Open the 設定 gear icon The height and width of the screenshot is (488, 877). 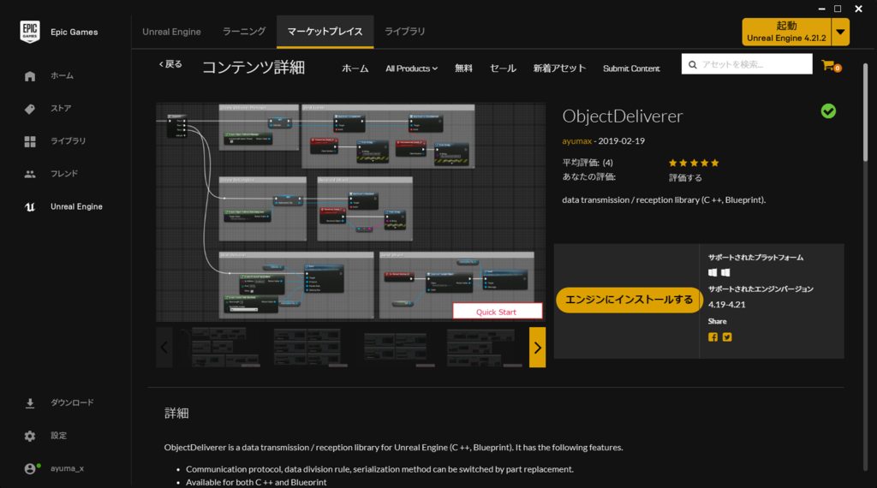(x=30, y=436)
